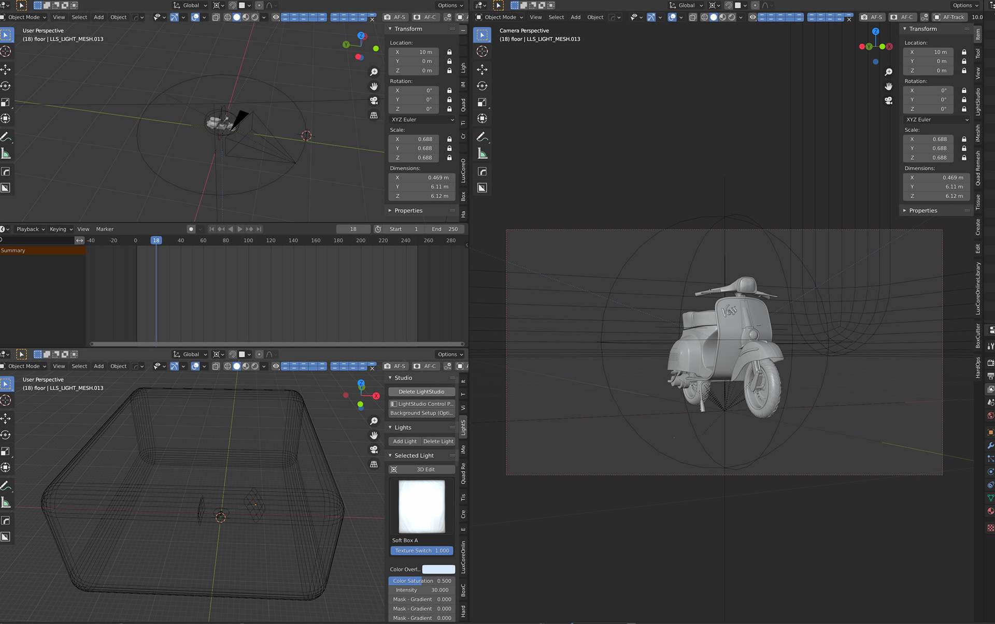The width and height of the screenshot is (995, 624).
Task: Open Object Mode dropdown in camera viewport
Action: coord(500,17)
